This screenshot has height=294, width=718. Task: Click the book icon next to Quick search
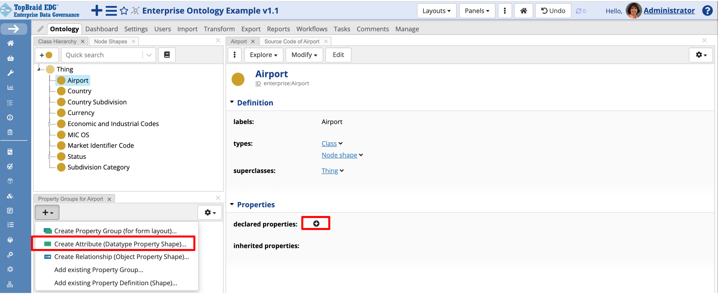[x=167, y=55]
